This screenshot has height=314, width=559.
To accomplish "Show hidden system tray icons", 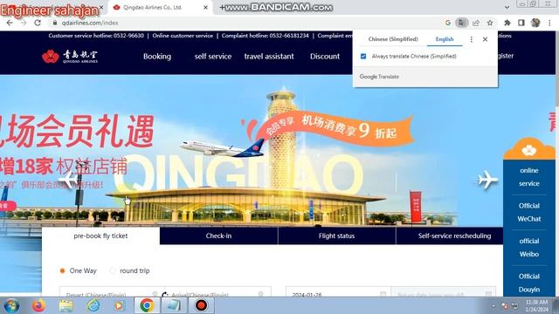I will (x=493, y=306).
